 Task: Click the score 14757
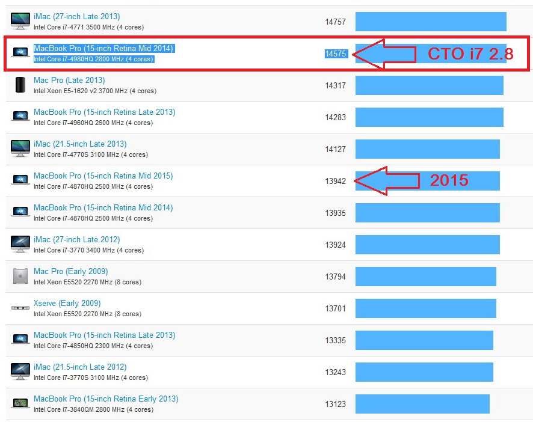(335, 22)
